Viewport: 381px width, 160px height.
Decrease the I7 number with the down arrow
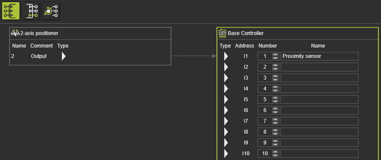(275, 123)
